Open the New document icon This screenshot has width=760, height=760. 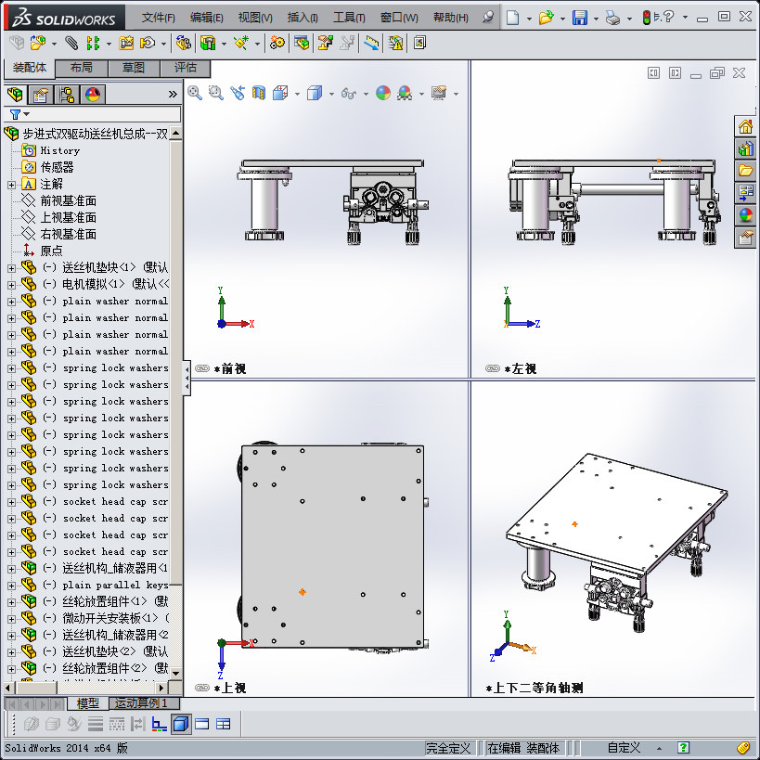(x=512, y=18)
